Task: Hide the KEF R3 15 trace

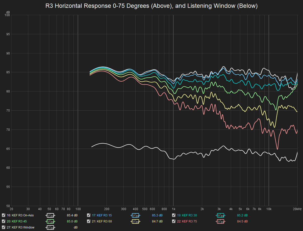Action: pos(89,215)
